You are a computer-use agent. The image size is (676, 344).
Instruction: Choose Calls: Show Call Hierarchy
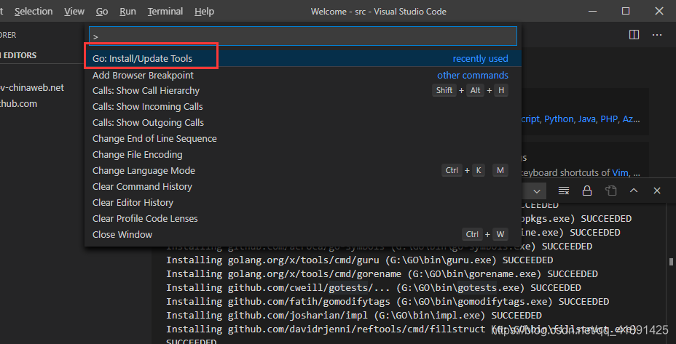click(302, 90)
